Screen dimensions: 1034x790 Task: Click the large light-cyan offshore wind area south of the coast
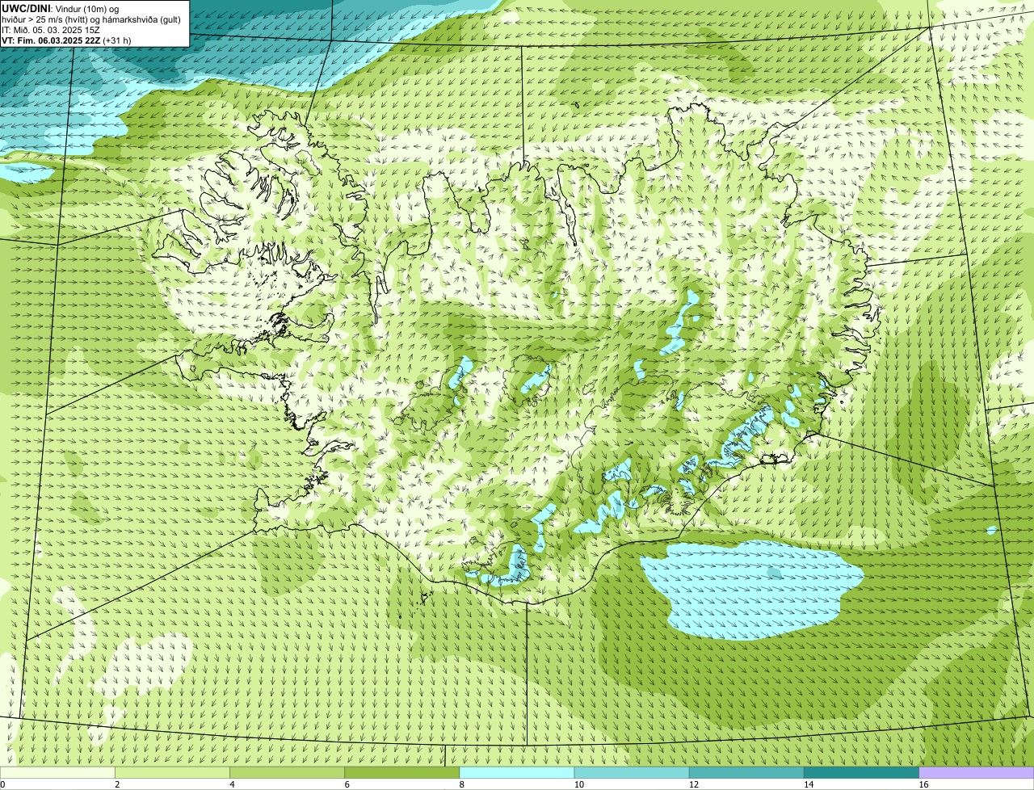click(x=751, y=590)
